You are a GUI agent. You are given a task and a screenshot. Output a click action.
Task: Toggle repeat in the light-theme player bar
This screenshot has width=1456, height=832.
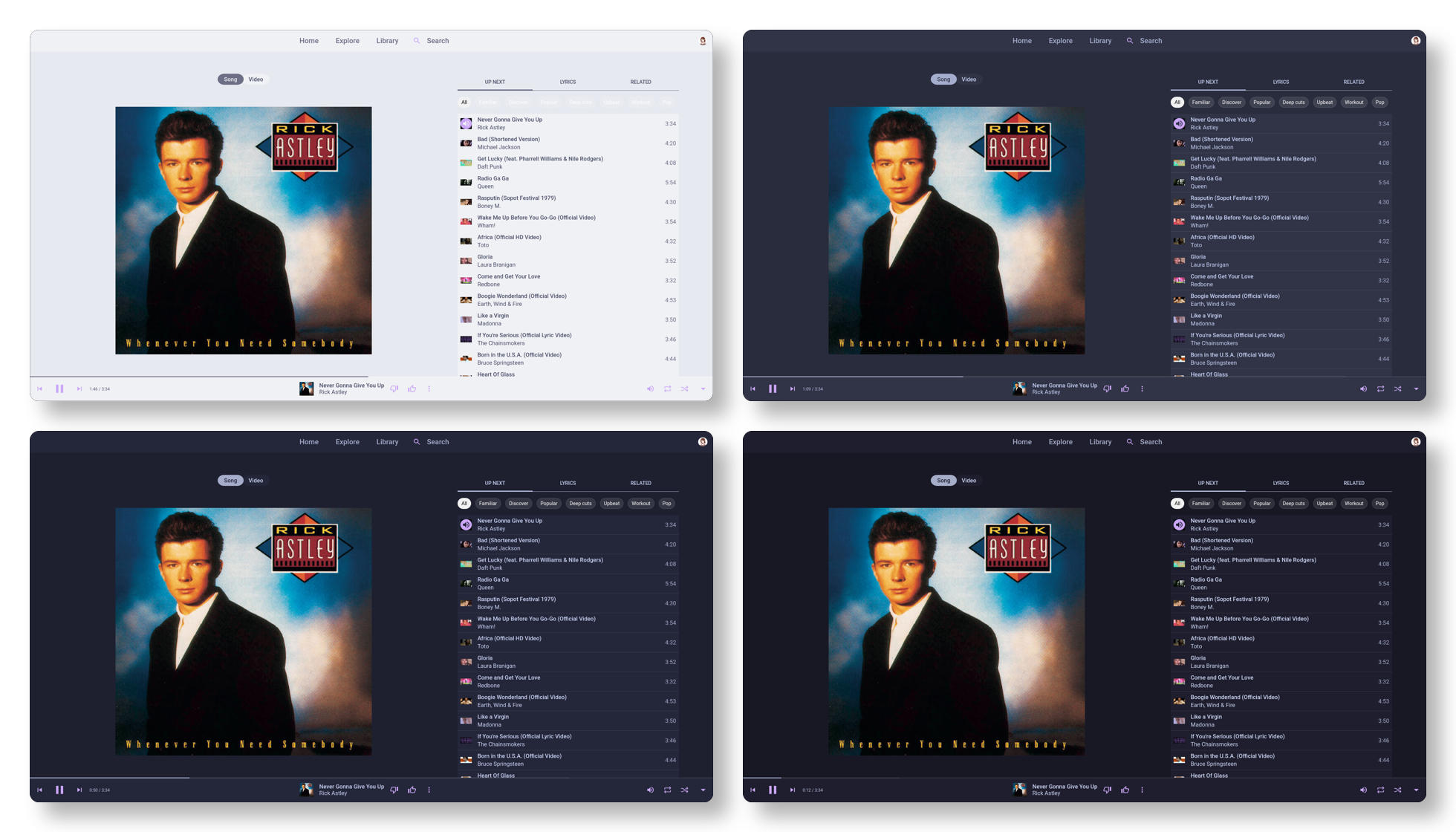click(x=667, y=389)
